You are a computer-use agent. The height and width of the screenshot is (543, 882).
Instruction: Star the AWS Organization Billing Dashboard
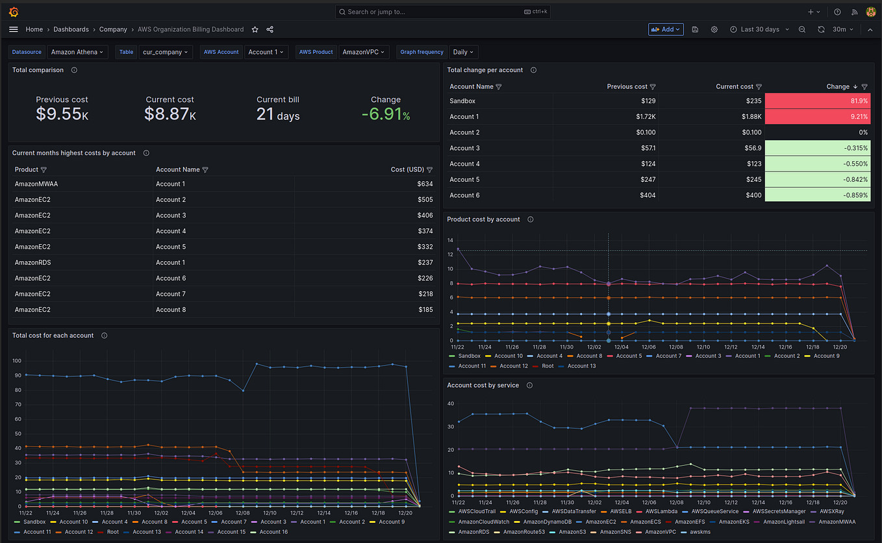tap(255, 29)
